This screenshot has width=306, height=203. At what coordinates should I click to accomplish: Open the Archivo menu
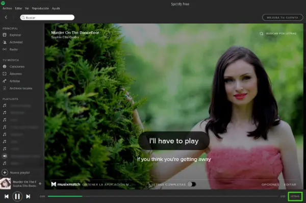(x=7, y=8)
